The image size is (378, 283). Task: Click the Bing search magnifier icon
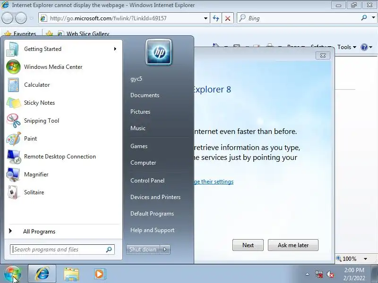(x=364, y=18)
